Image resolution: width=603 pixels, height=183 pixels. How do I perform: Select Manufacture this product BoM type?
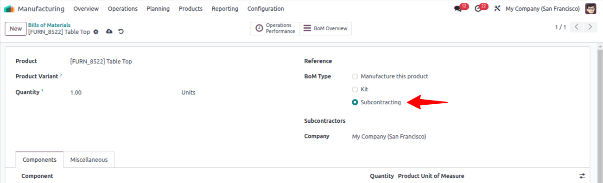tap(355, 76)
